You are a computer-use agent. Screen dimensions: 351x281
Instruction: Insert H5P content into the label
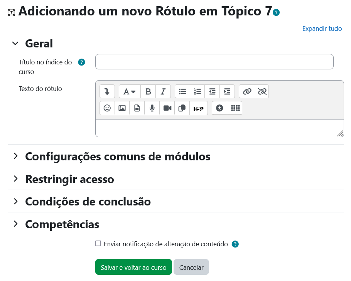[198, 108]
